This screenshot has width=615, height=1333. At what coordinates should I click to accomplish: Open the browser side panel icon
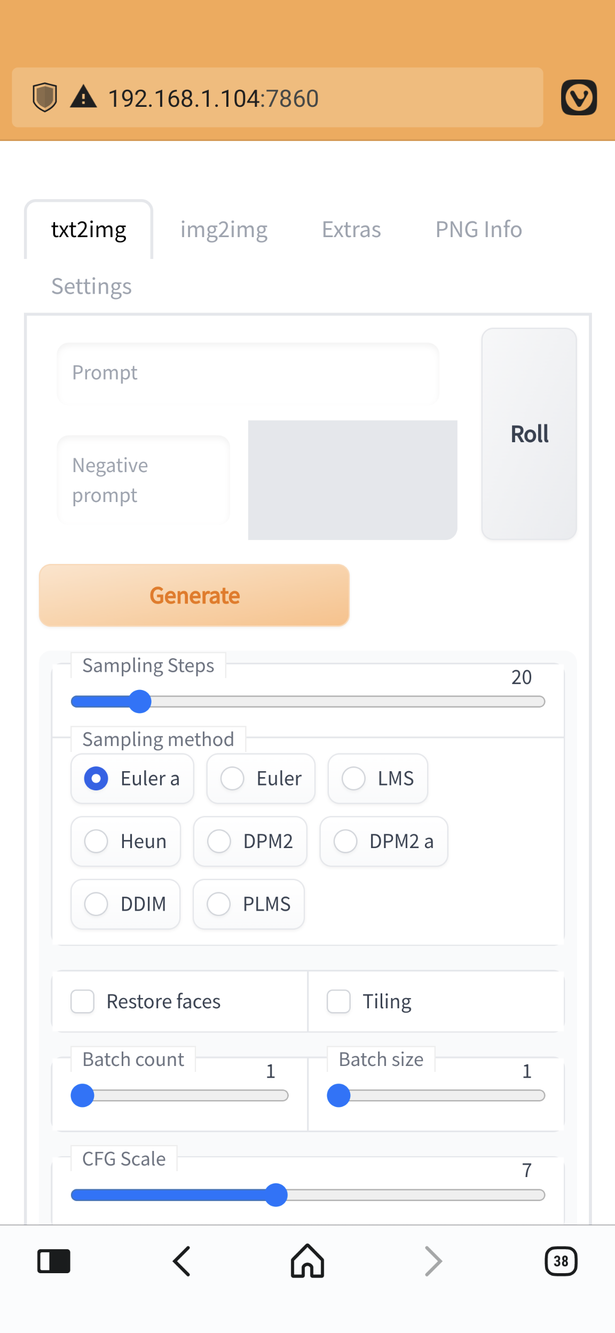(x=53, y=1261)
